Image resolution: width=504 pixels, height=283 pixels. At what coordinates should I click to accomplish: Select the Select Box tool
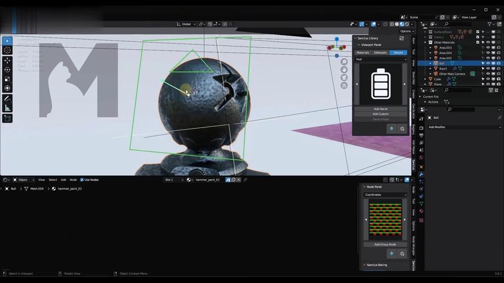[7, 41]
